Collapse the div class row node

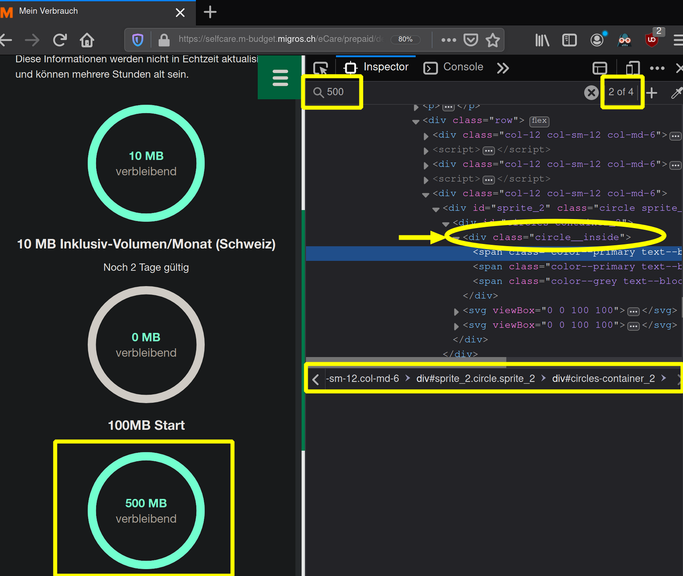point(416,122)
